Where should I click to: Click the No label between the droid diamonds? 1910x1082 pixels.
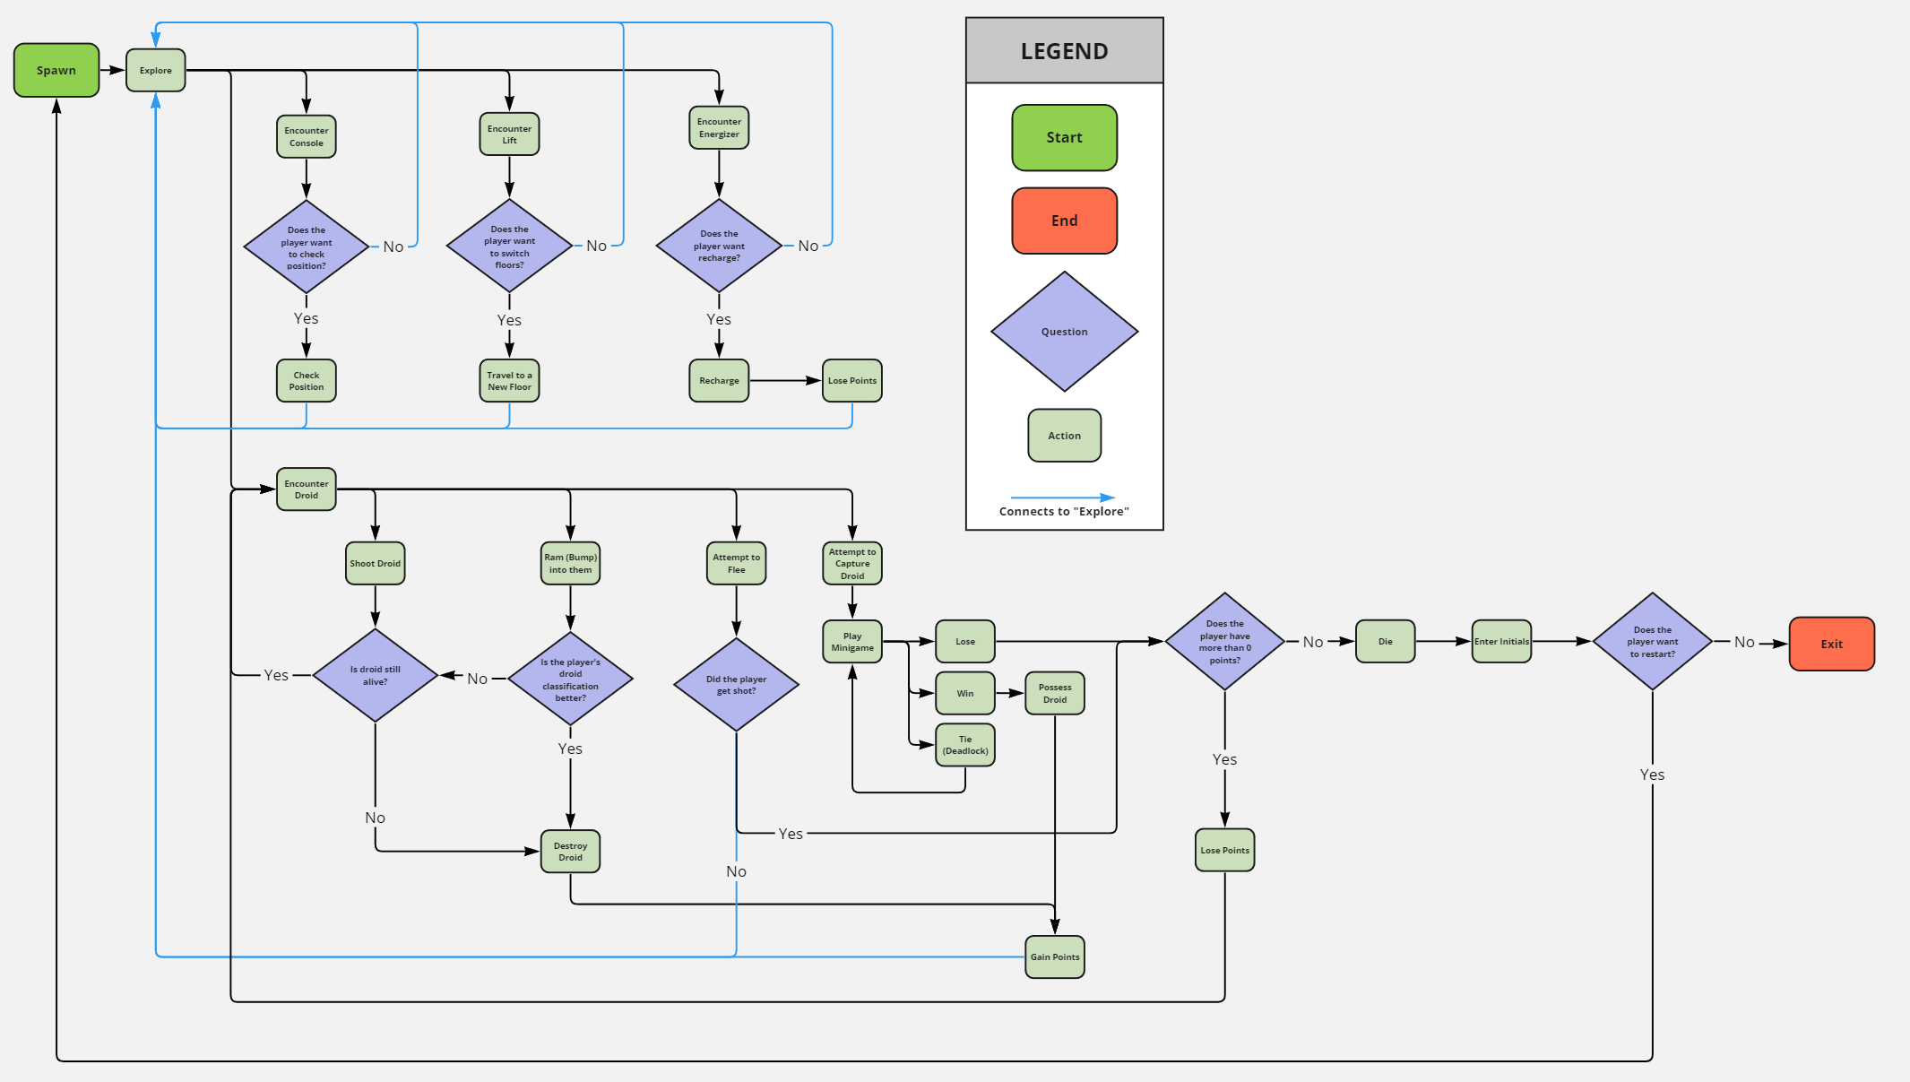click(478, 679)
